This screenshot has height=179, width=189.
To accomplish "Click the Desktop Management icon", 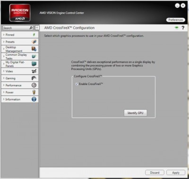I will 34,49.
